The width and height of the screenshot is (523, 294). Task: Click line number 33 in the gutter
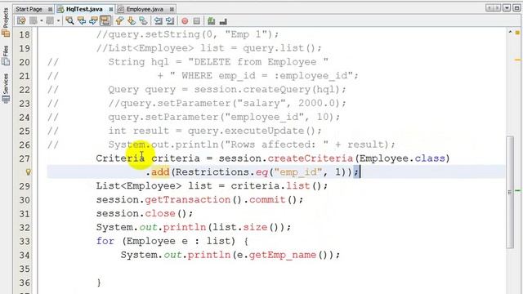click(24, 242)
